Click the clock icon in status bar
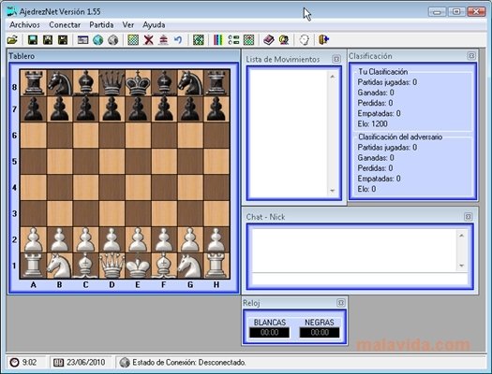Image resolution: width=492 pixels, height=374 pixels. pyautogui.click(x=14, y=363)
